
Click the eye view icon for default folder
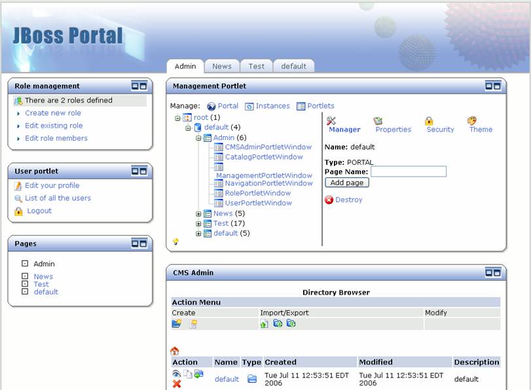pos(176,374)
